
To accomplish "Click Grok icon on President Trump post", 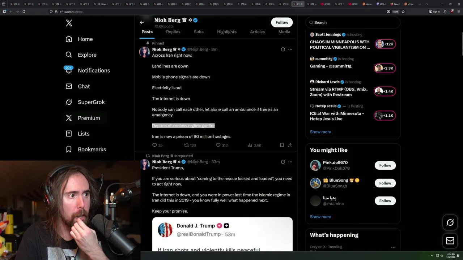I will pyautogui.click(x=283, y=162).
